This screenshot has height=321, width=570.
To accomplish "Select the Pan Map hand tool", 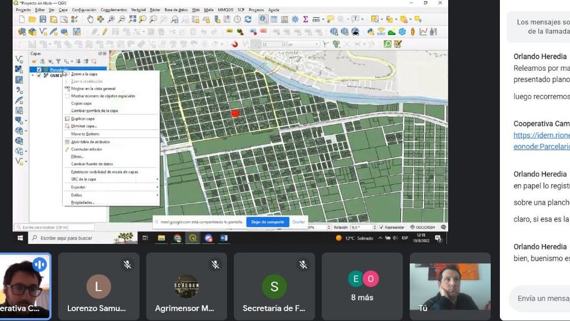I will click(x=90, y=19).
